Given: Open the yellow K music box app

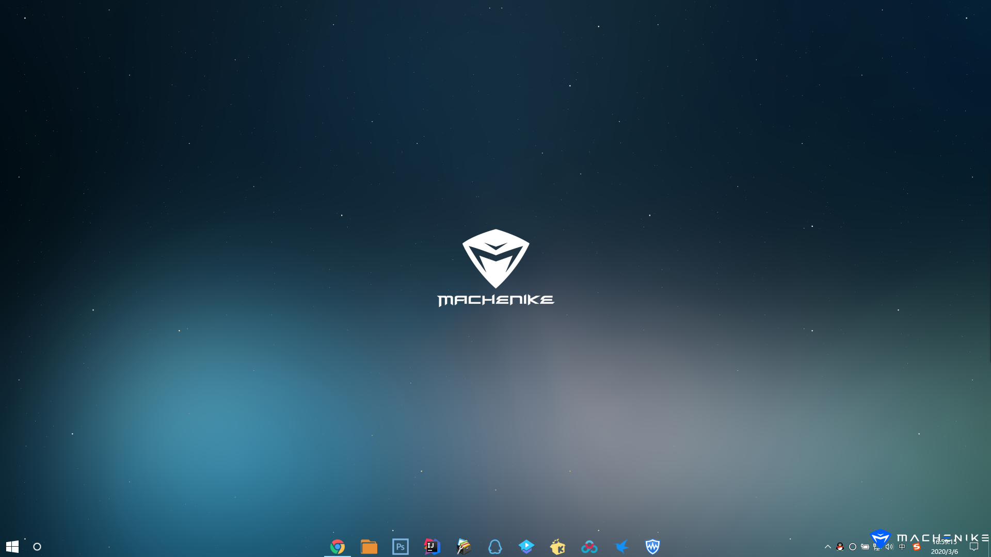Looking at the screenshot, I should [x=558, y=547].
